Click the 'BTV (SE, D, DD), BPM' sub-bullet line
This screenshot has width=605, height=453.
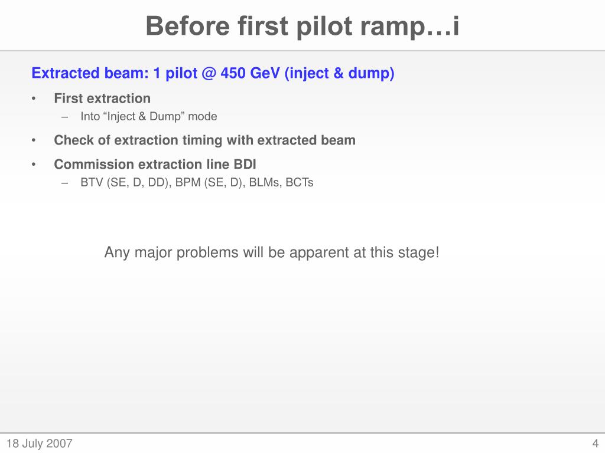click(x=197, y=182)
